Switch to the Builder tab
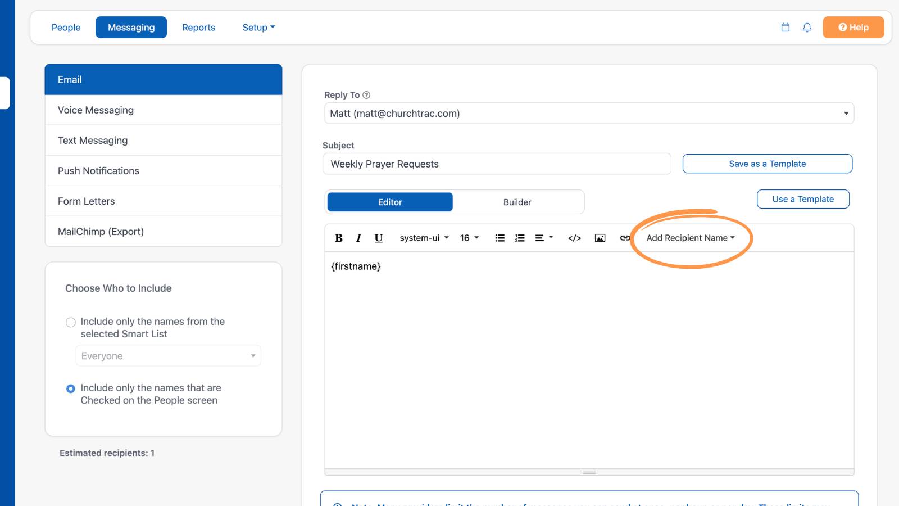Image resolution: width=899 pixels, height=506 pixels. point(517,202)
